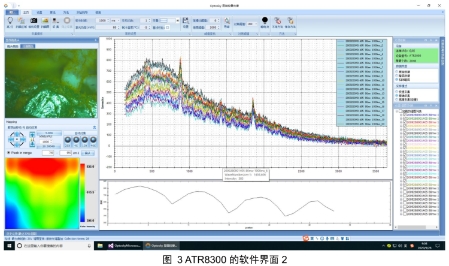The width and height of the screenshot is (449, 266).
Task: Collapse the Mapping panel chevron
Action: tap(94, 127)
